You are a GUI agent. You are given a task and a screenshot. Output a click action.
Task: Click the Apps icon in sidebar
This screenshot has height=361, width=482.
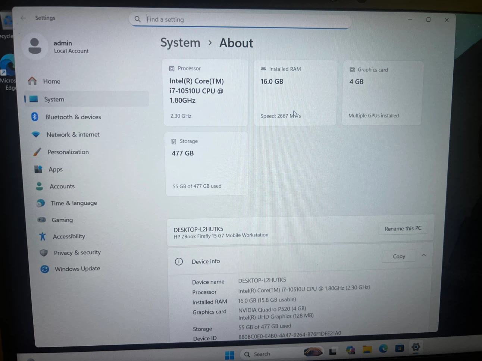pos(38,169)
